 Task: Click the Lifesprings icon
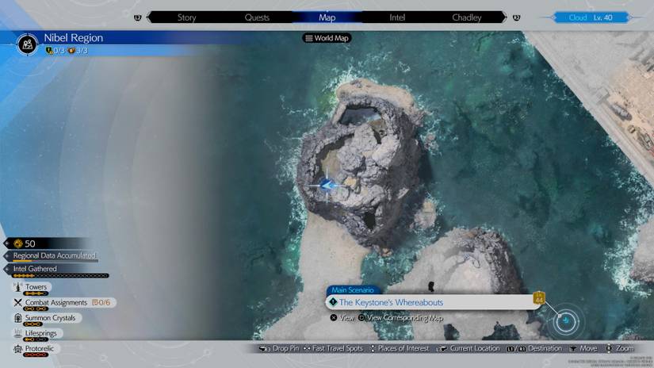click(17, 334)
